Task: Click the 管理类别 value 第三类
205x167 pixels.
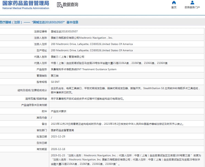Action: pyautogui.click(x=55, y=76)
